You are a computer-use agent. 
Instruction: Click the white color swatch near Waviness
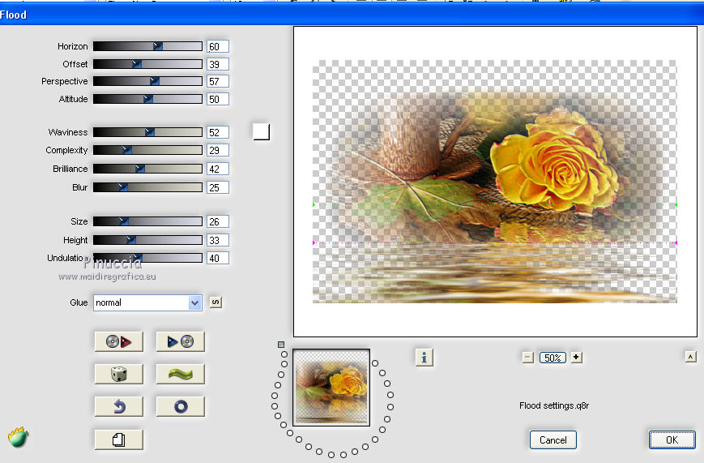262,131
